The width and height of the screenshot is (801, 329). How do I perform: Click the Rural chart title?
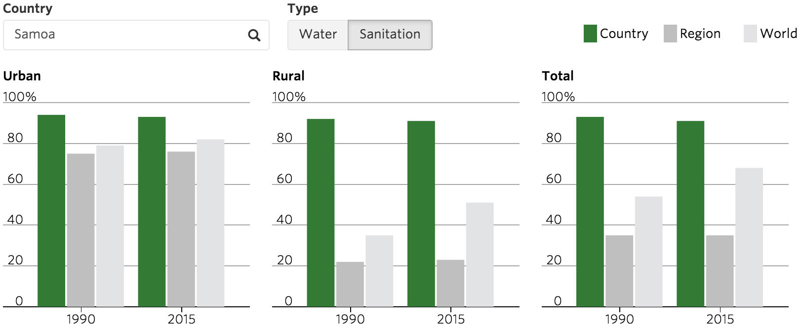288,76
